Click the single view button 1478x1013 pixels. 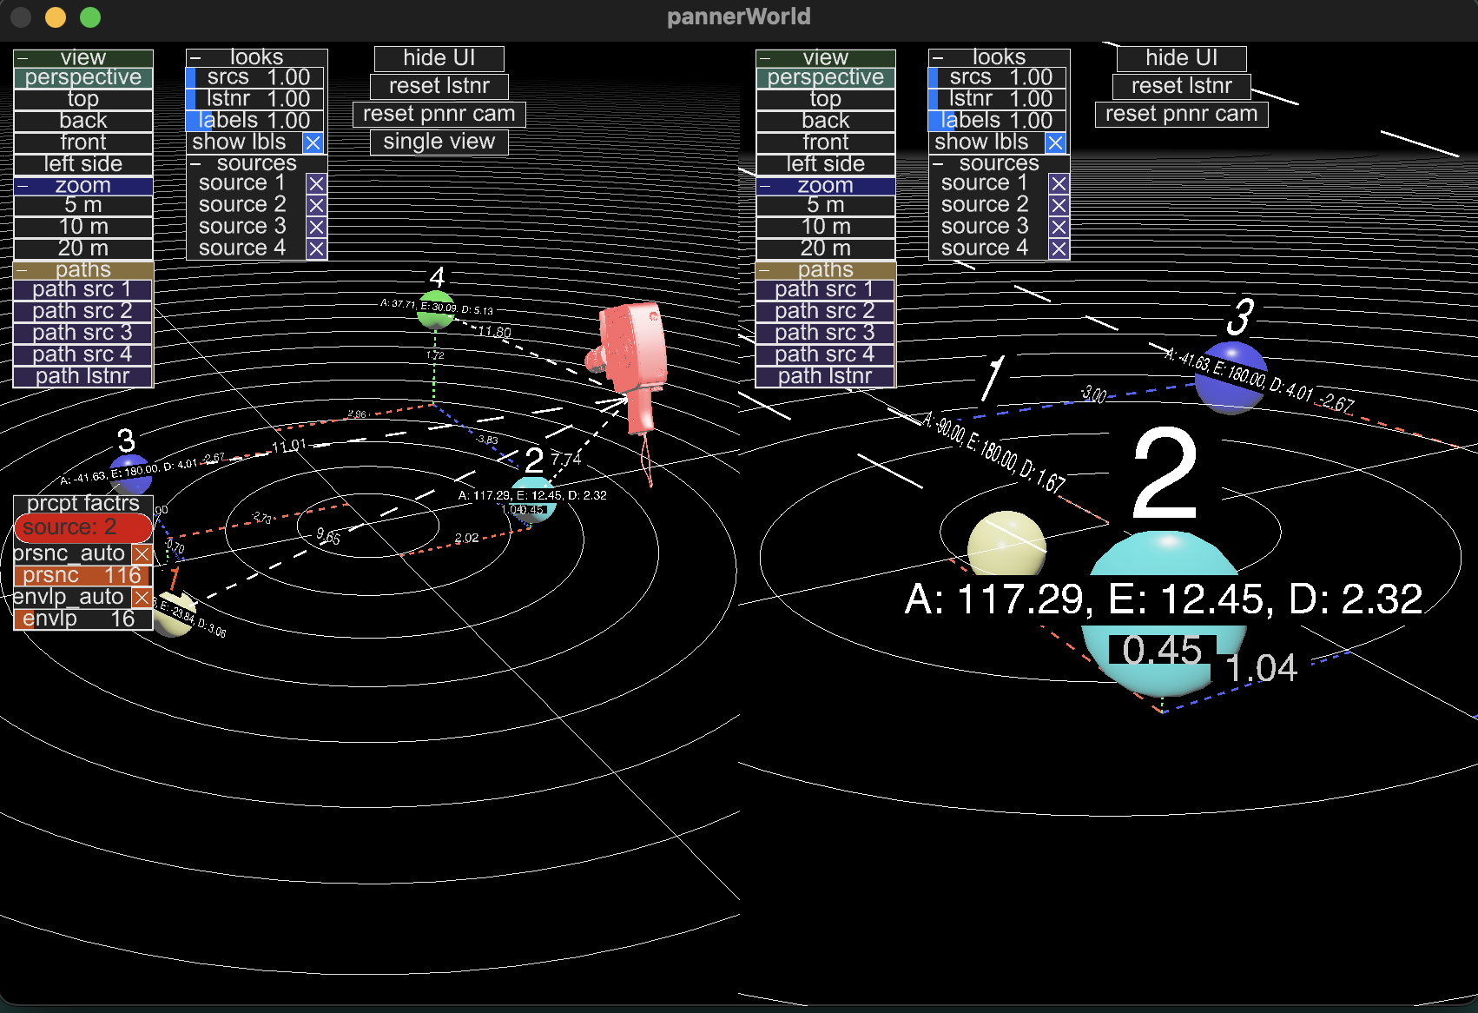coord(439,142)
